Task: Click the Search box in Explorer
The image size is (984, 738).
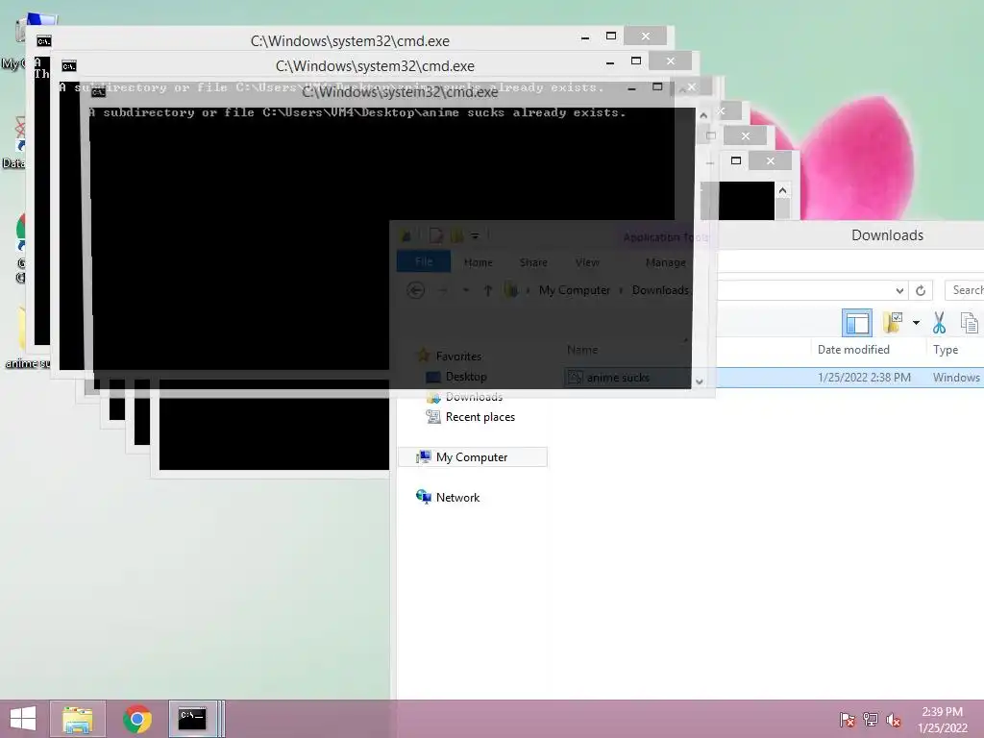Action: [x=965, y=290]
